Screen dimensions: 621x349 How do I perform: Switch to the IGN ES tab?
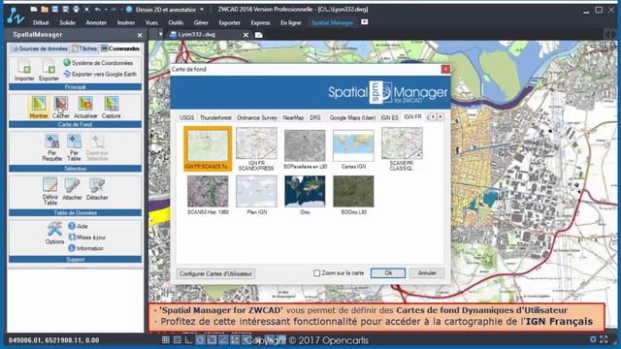[x=389, y=117]
